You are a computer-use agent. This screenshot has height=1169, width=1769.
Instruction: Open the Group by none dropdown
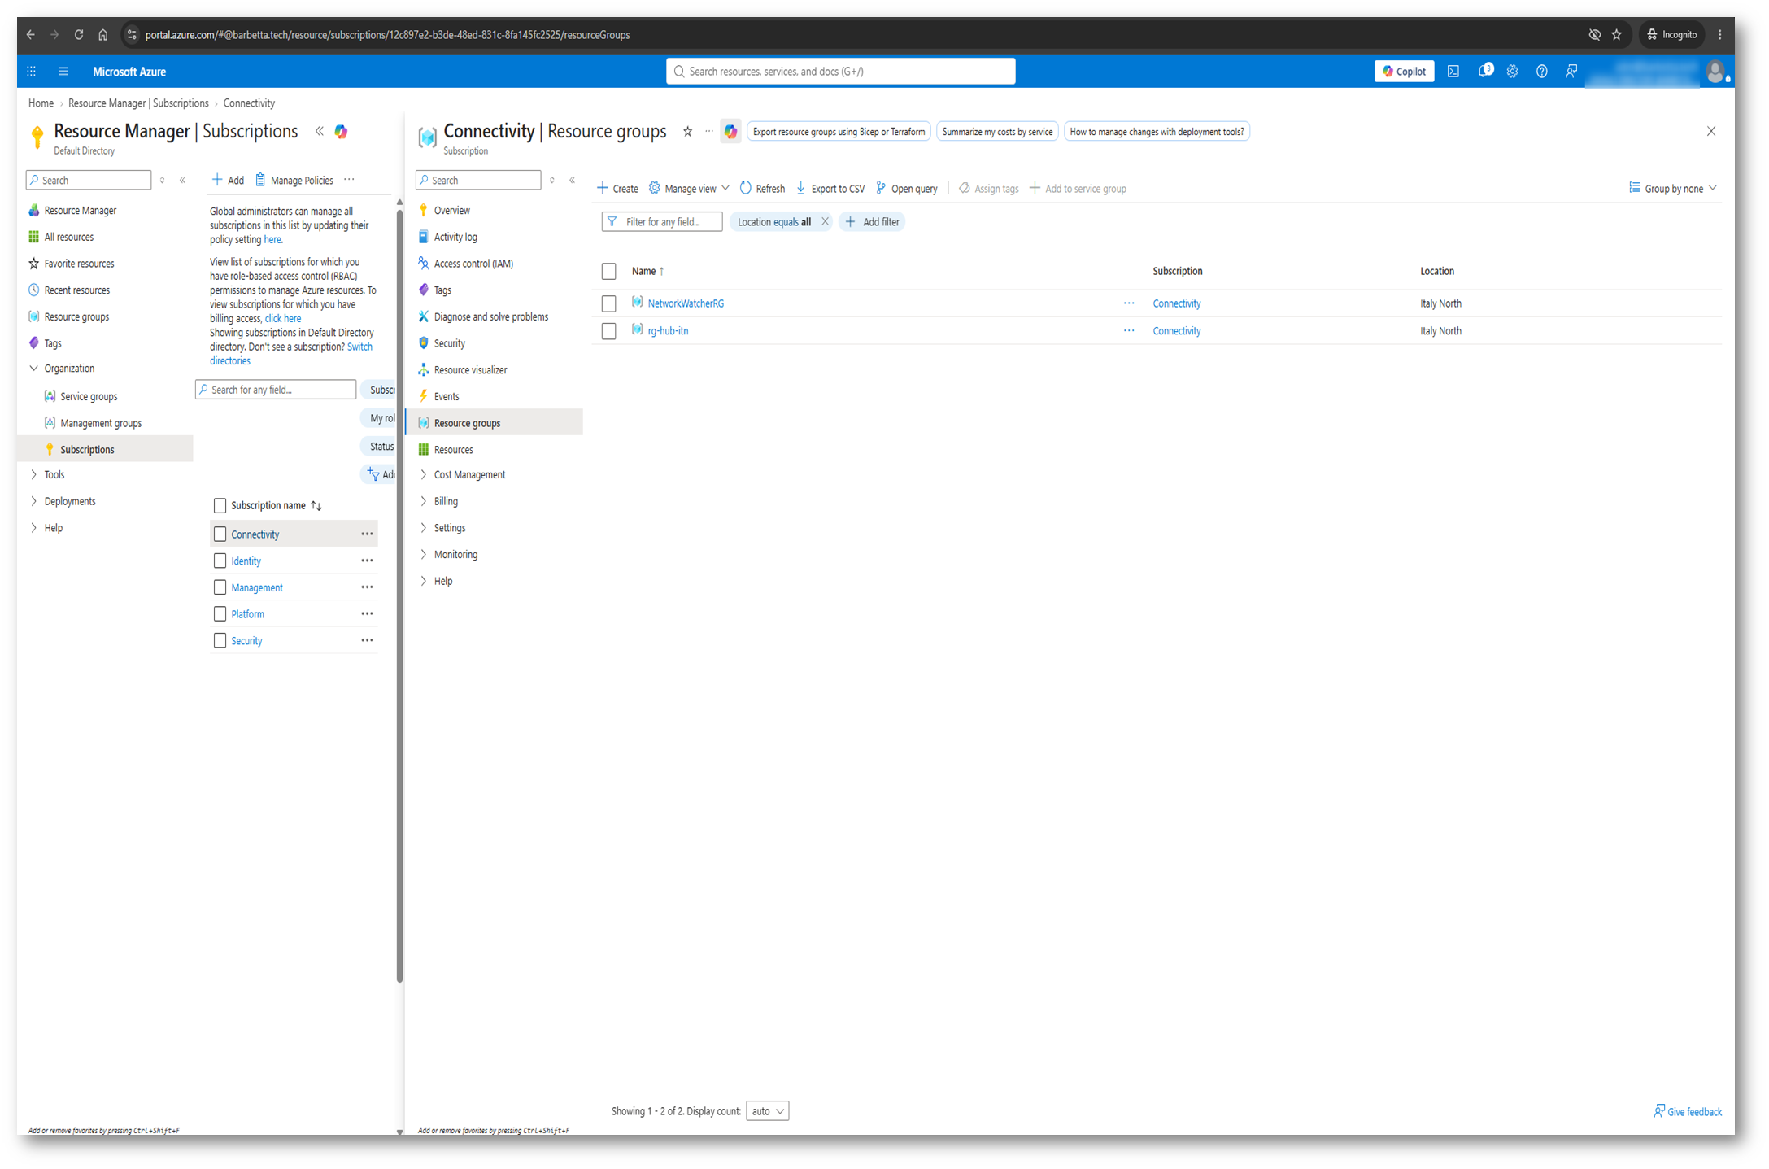point(1674,189)
